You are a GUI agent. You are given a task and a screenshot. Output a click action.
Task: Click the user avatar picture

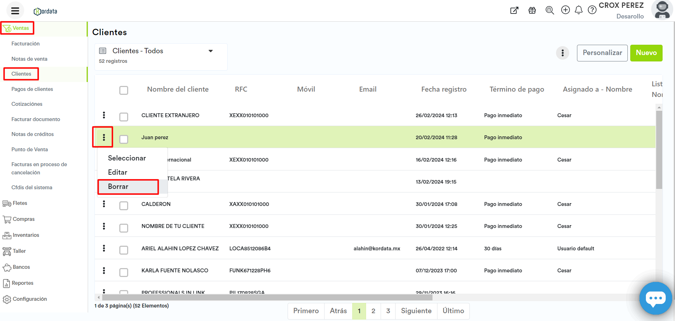point(662,10)
